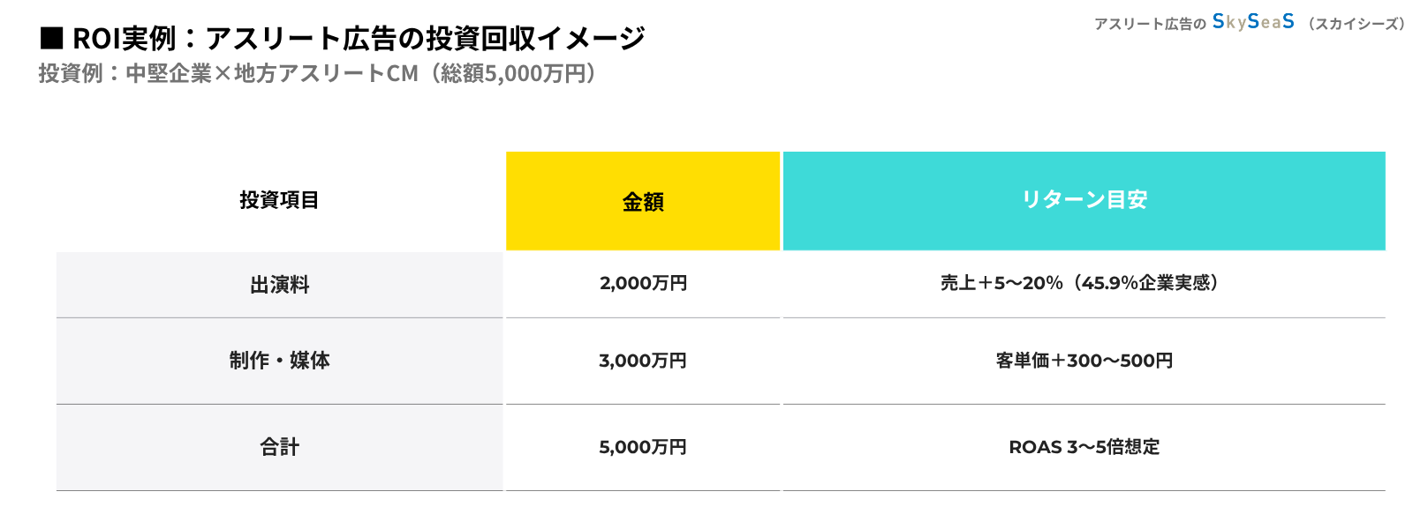The height and width of the screenshot is (529, 1413).
Task: Click the black square bullet before ROI実例
Action: click(x=52, y=39)
